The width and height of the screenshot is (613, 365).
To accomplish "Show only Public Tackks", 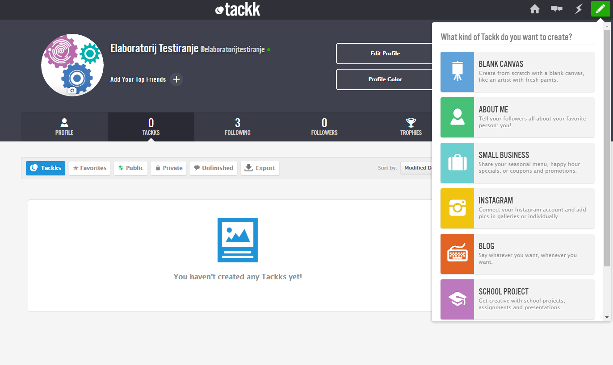I will 130,168.
